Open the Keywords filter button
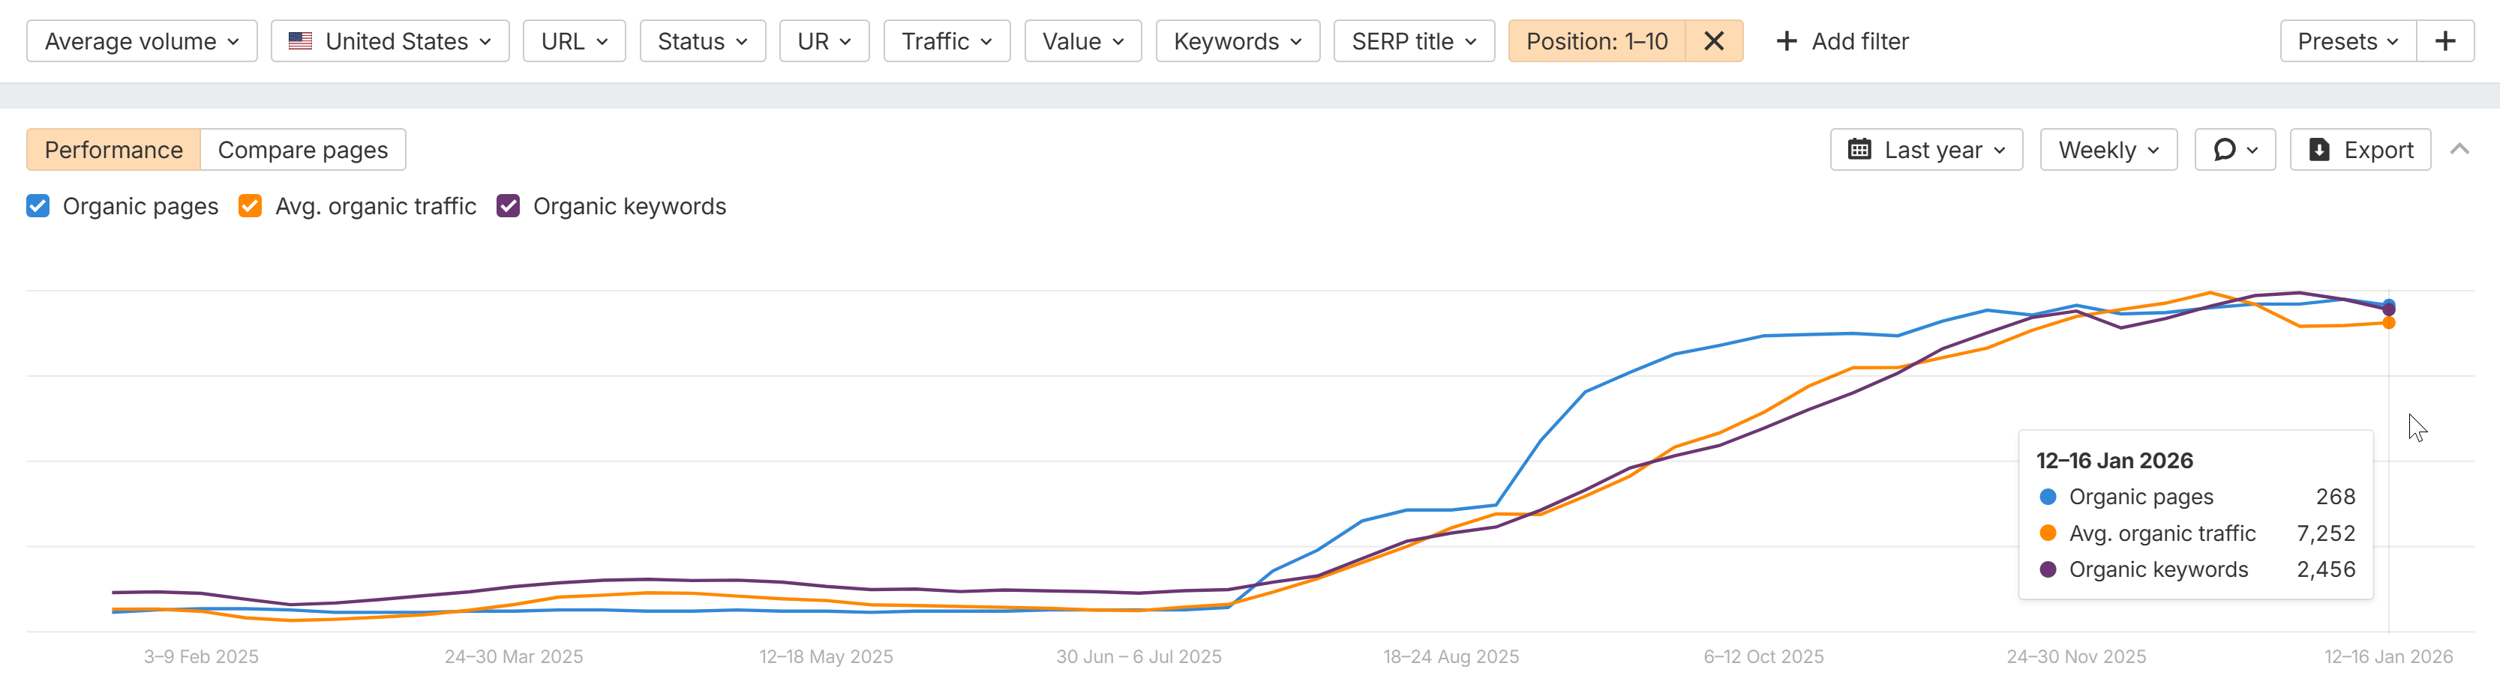The image size is (2500, 693). click(1236, 42)
